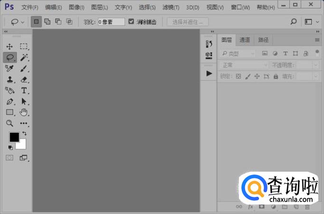324x214 pixels.
Task: Toggle lock transparent pixels icon
Action: click(x=238, y=76)
